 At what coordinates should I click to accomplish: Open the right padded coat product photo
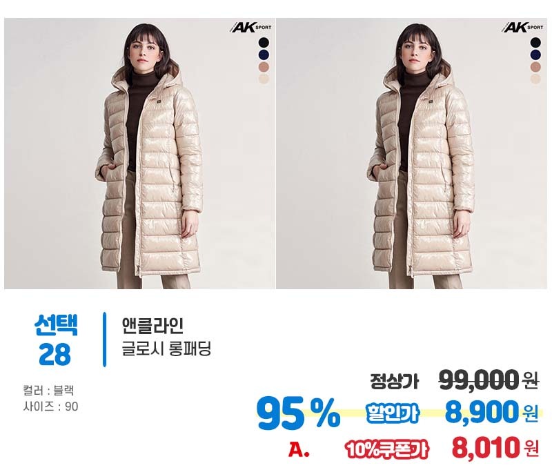(411, 153)
